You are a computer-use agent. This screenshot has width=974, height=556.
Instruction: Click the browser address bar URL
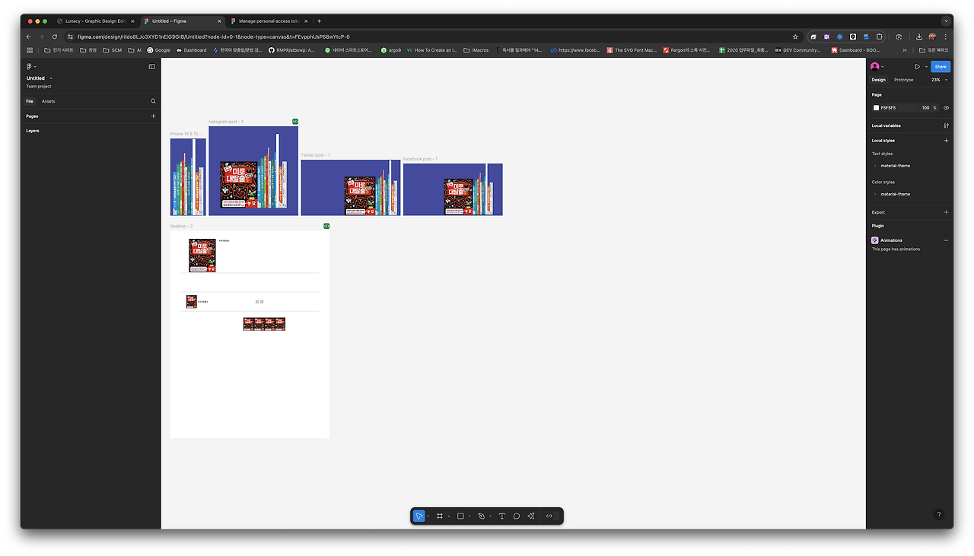click(x=214, y=37)
